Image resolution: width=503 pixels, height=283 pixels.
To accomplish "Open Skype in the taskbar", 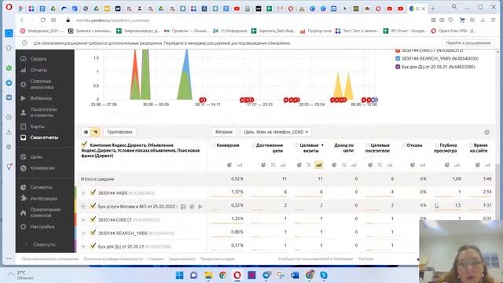I will [x=324, y=275].
